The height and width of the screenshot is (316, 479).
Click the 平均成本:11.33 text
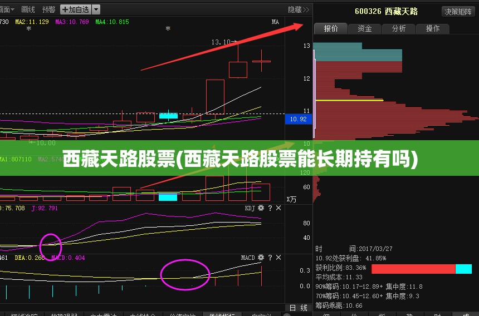coord(339,277)
